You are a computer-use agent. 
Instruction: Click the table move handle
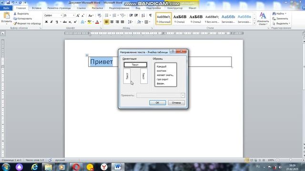pos(87,55)
